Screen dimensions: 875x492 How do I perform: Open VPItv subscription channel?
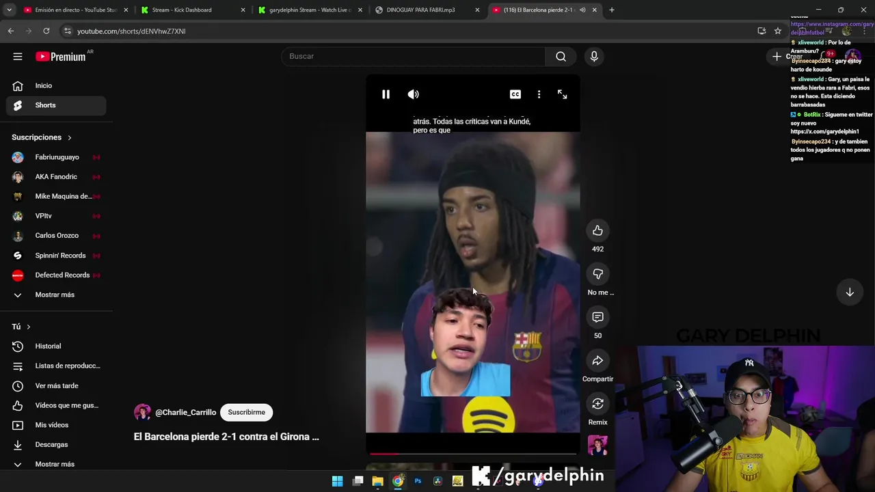(57, 216)
